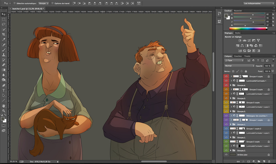This screenshot has height=164, width=276.
Task: Add a Levels adjustment from Réglages
Action: 245,40
